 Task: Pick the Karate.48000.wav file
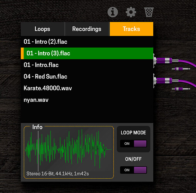tap(87, 88)
